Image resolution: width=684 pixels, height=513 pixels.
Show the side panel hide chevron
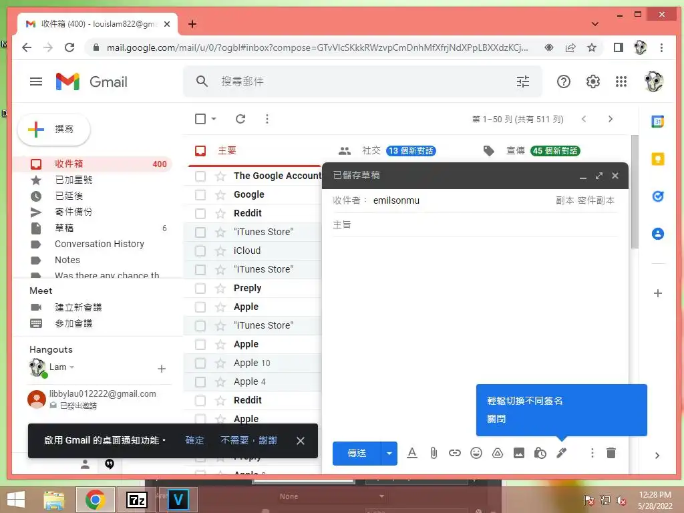pyautogui.click(x=657, y=456)
